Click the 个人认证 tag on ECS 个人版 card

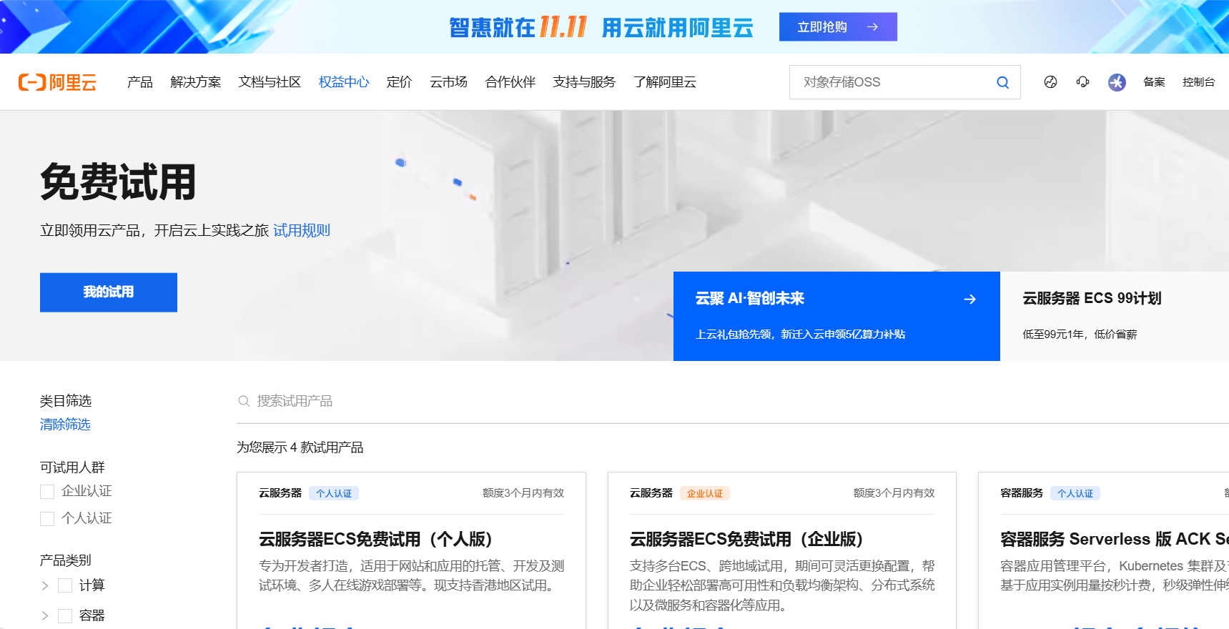point(334,493)
